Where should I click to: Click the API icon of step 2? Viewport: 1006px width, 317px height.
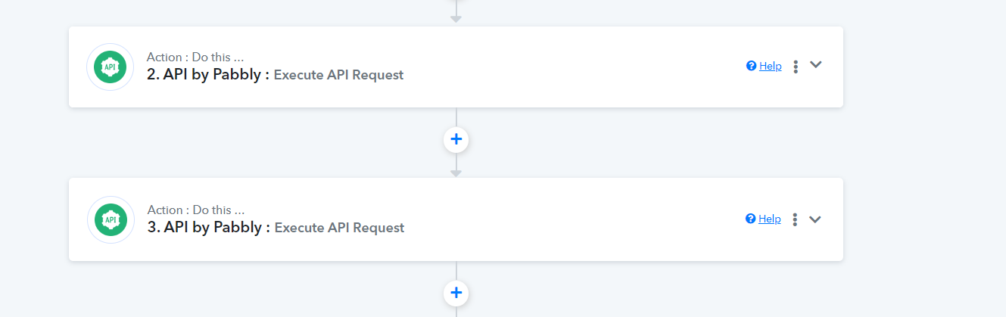(x=111, y=67)
